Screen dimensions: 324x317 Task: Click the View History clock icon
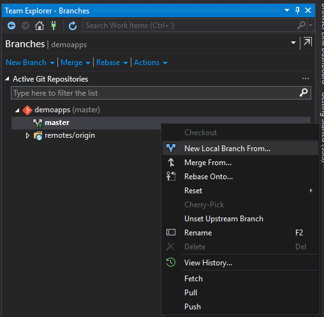click(171, 262)
